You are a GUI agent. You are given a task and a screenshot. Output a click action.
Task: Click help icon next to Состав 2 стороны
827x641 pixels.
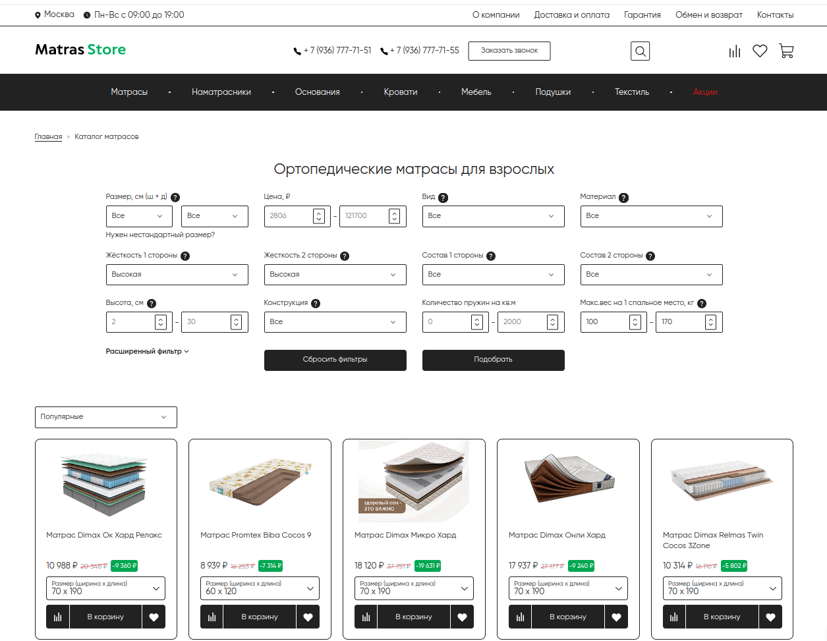pos(650,256)
